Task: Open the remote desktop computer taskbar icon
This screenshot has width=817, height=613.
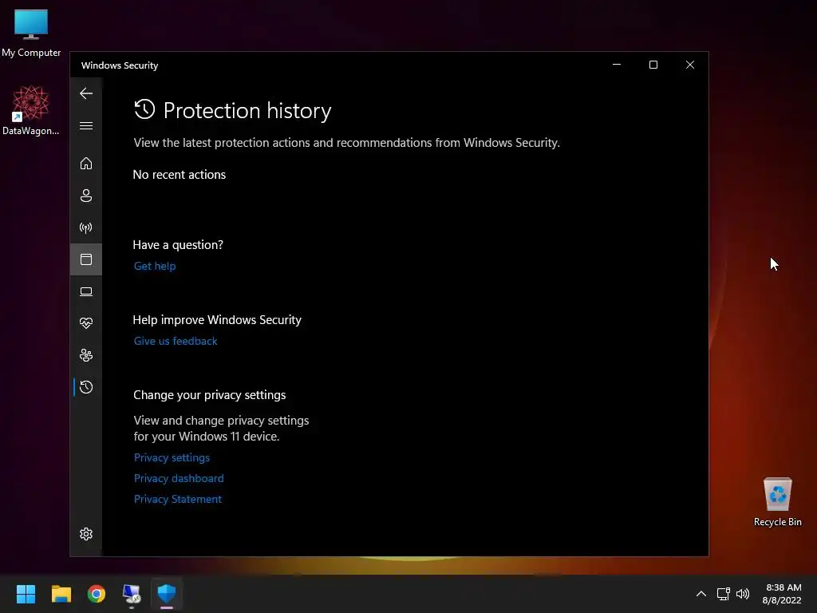Action: pos(132,594)
